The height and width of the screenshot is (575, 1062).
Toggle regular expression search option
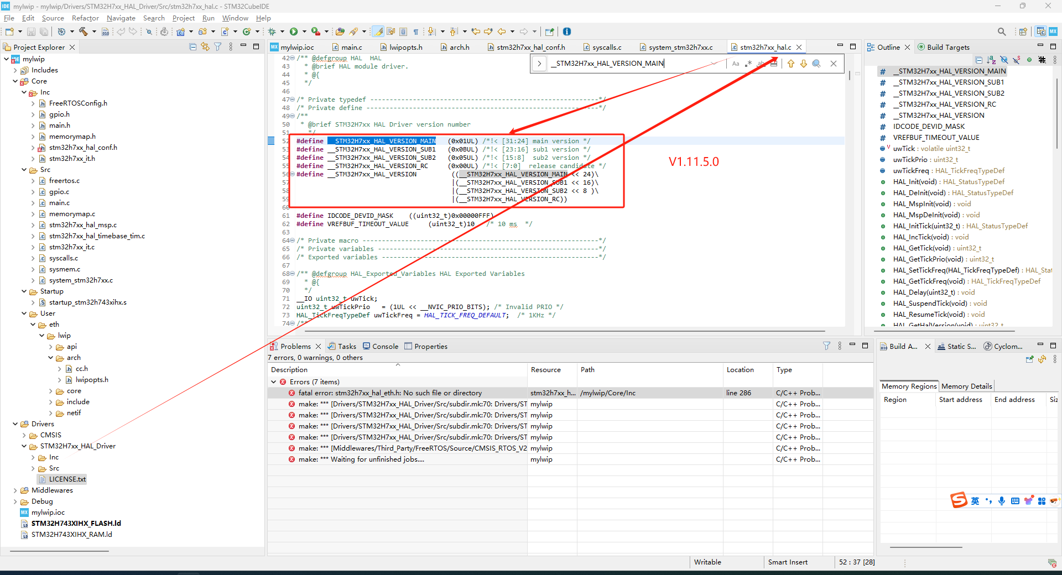748,64
